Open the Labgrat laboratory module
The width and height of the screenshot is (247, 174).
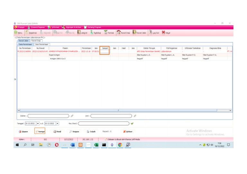click(82, 33)
